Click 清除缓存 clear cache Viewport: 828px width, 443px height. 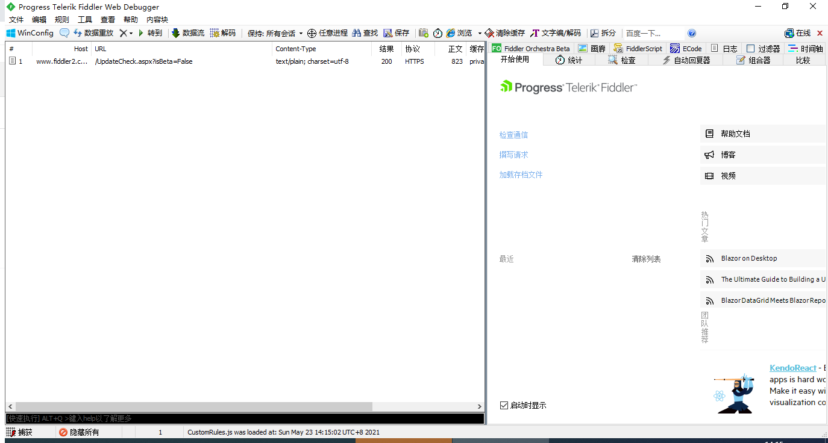tap(505, 33)
